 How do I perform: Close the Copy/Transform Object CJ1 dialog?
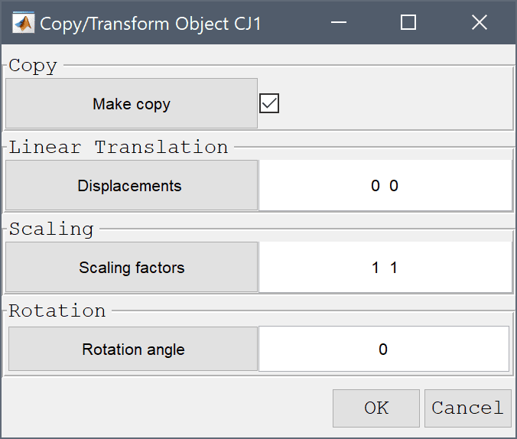tap(479, 23)
